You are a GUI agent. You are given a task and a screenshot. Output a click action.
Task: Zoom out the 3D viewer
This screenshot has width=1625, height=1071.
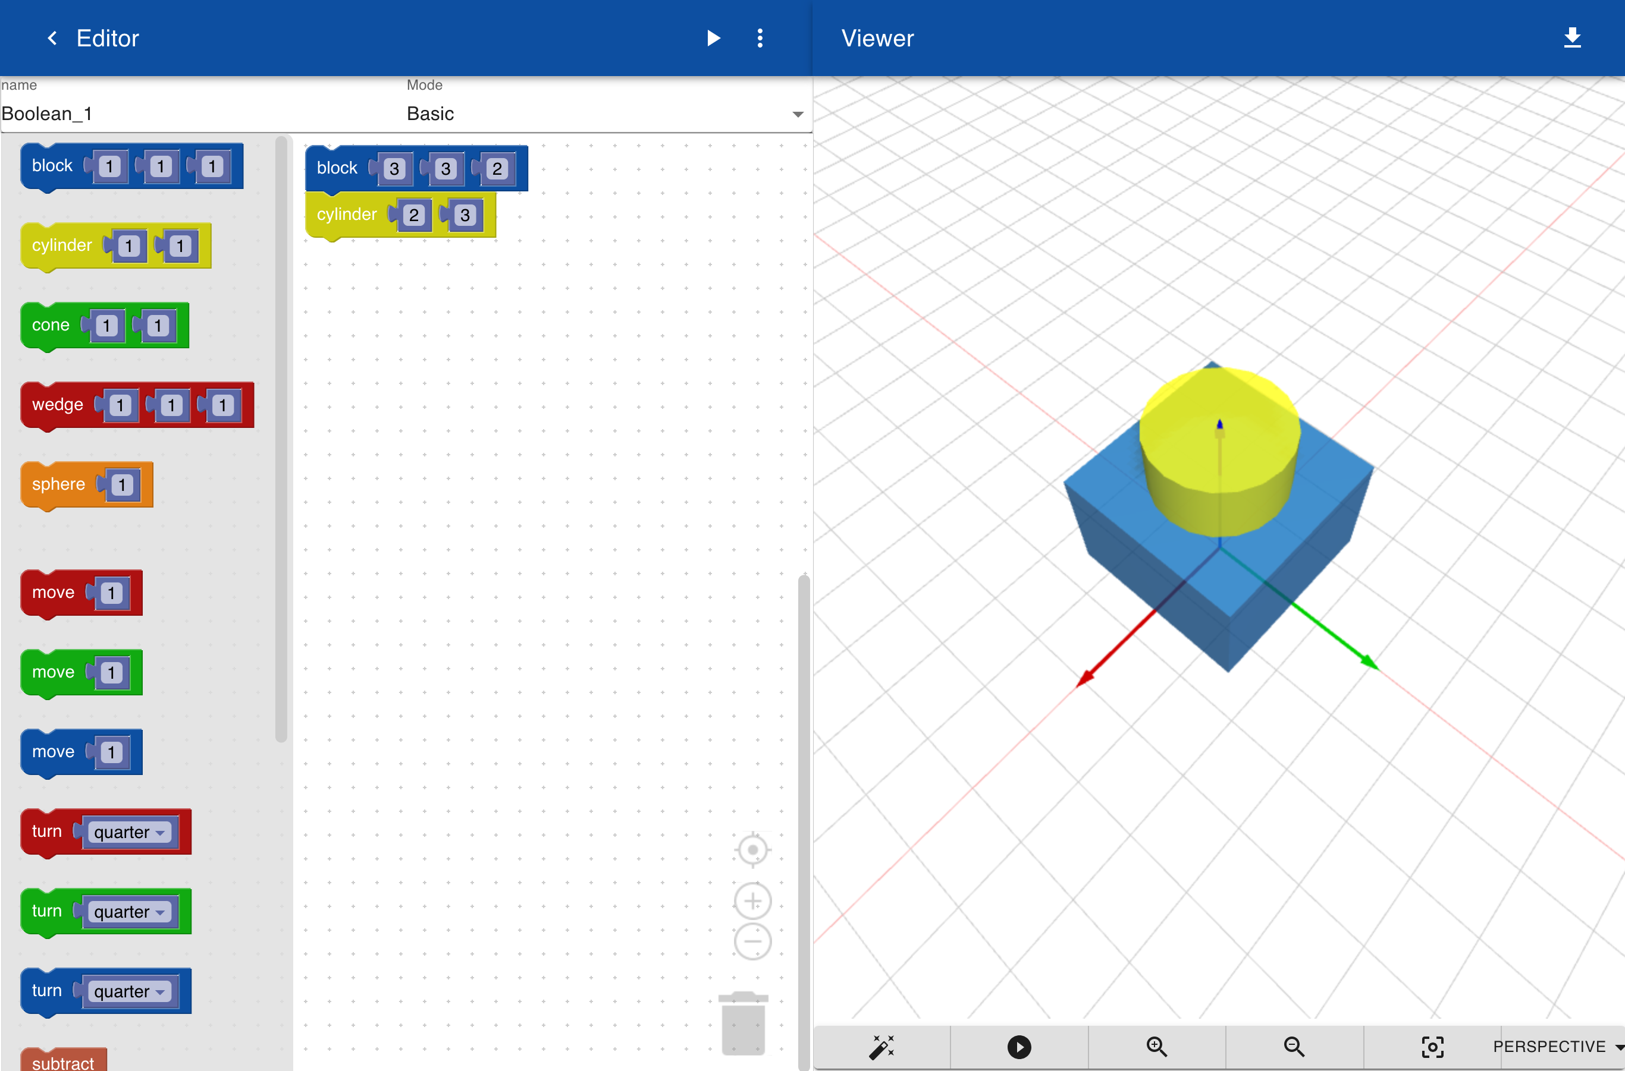(x=1294, y=1047)
